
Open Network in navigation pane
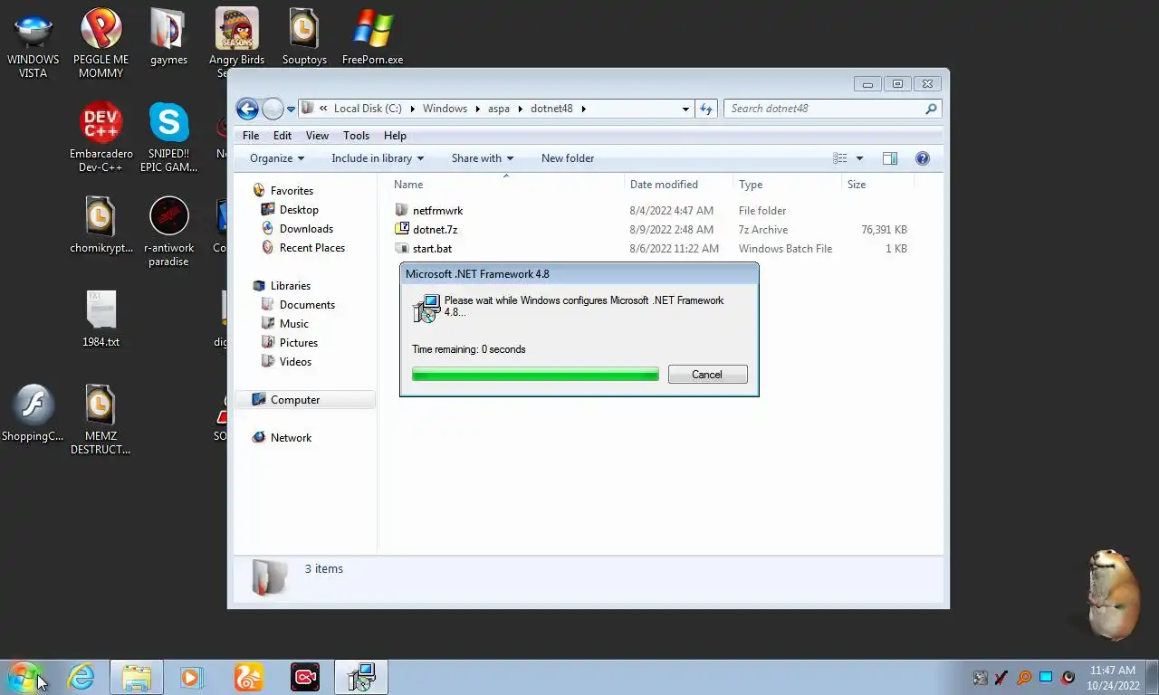[291, 438]
